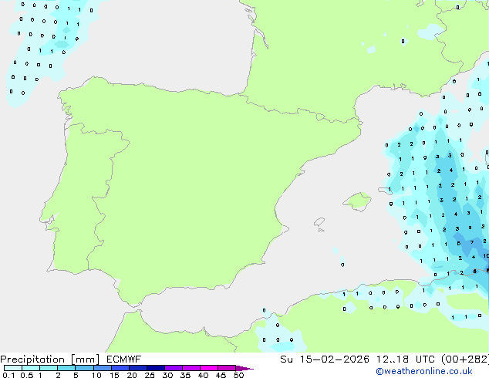Click the 'Precipitation [mm]' title text

tap(49, 359)
